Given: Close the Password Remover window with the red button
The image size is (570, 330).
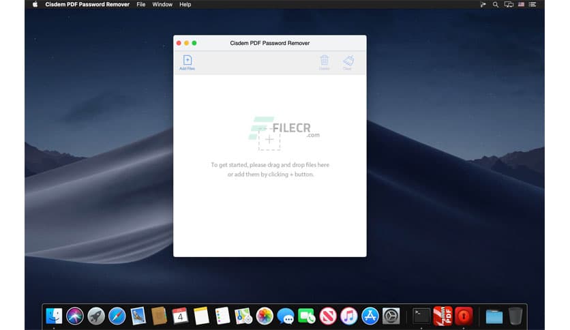Looking at the screenshot, I should click(x=179, y=43).
